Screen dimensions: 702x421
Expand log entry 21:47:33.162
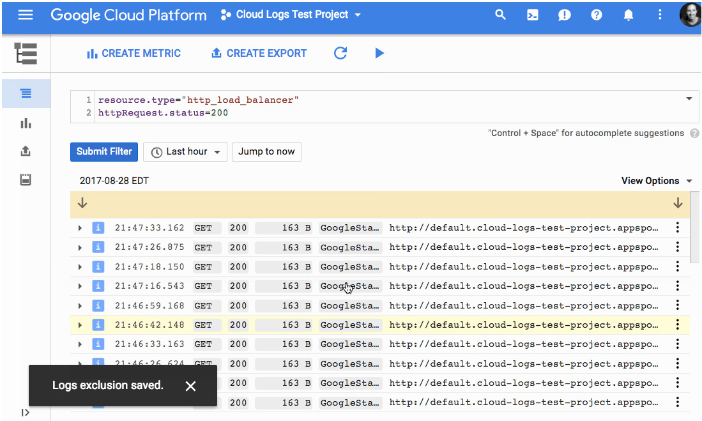pos(80,228)
